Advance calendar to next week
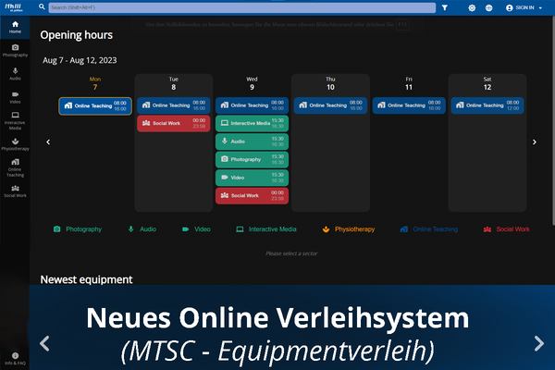Image resolution: width=555 pixels, height=370 pixels. coord(534,142)
